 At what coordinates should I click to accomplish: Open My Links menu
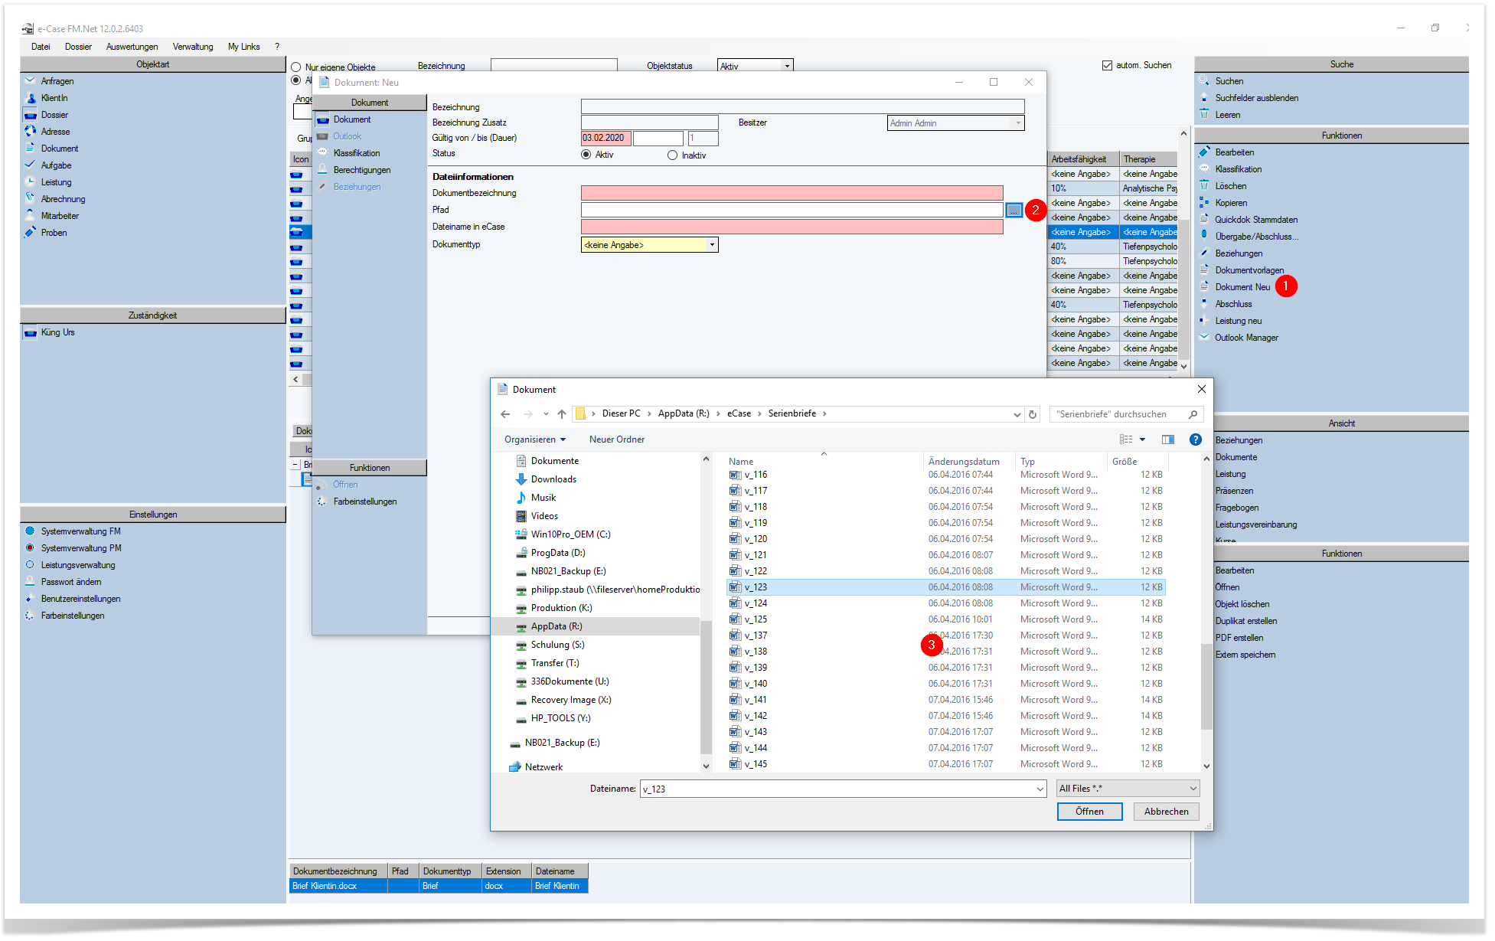[243, 47]
